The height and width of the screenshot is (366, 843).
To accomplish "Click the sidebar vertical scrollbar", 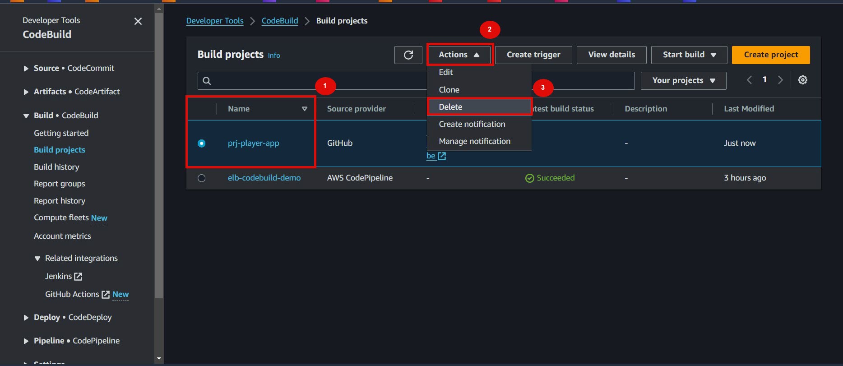I will [159, 156].
